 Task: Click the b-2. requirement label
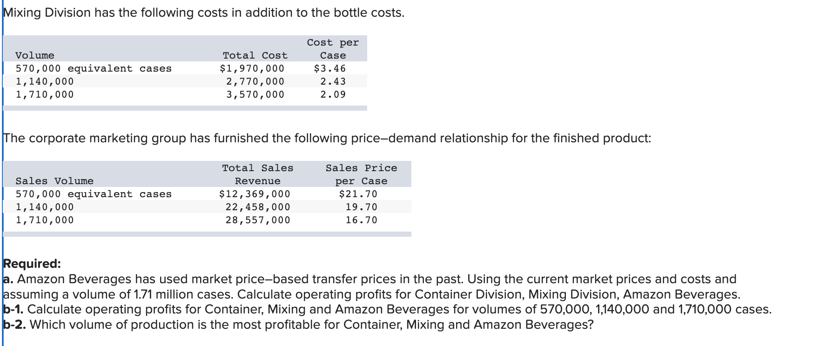pos(14,325)
